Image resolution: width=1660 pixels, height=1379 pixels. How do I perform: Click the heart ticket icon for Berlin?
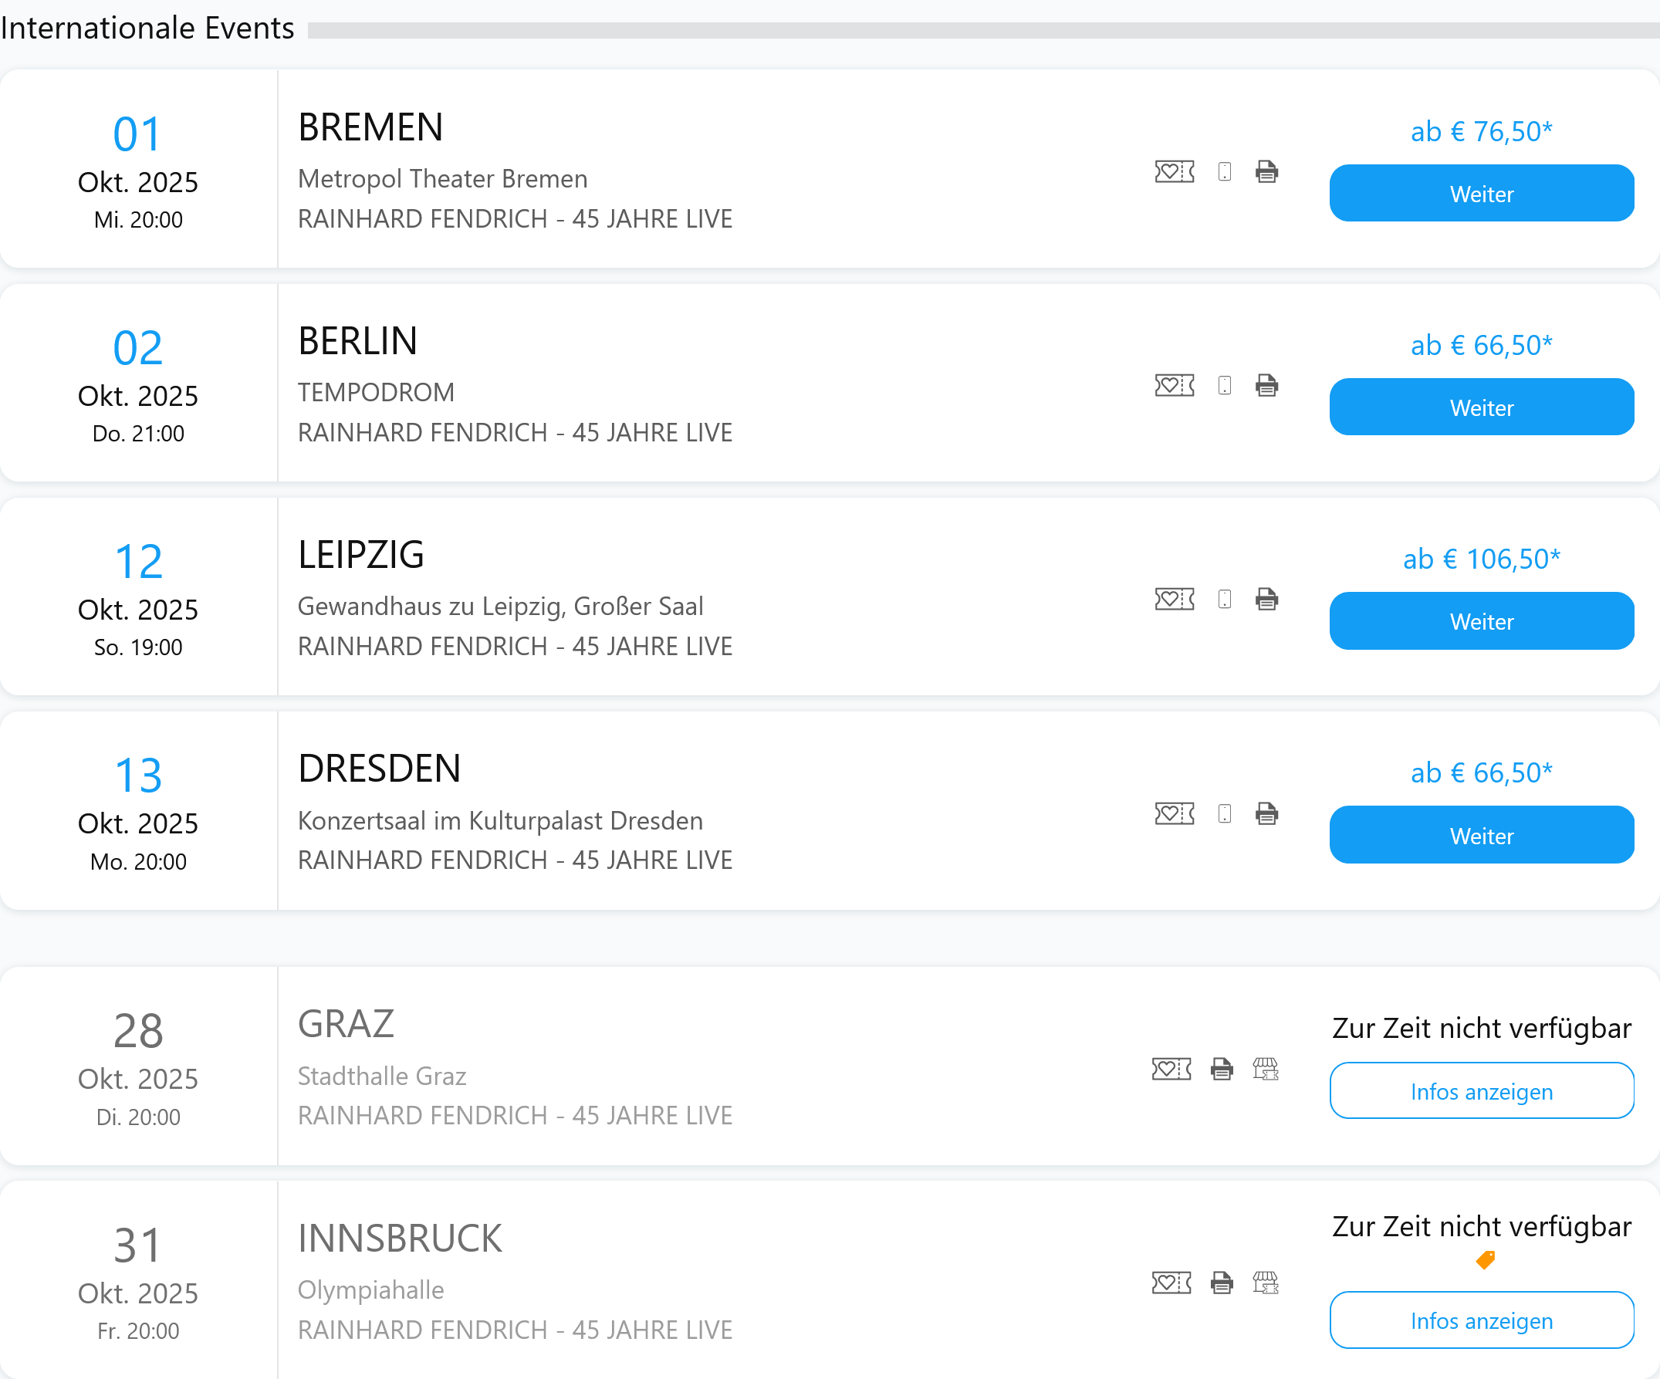(1174, 386)
